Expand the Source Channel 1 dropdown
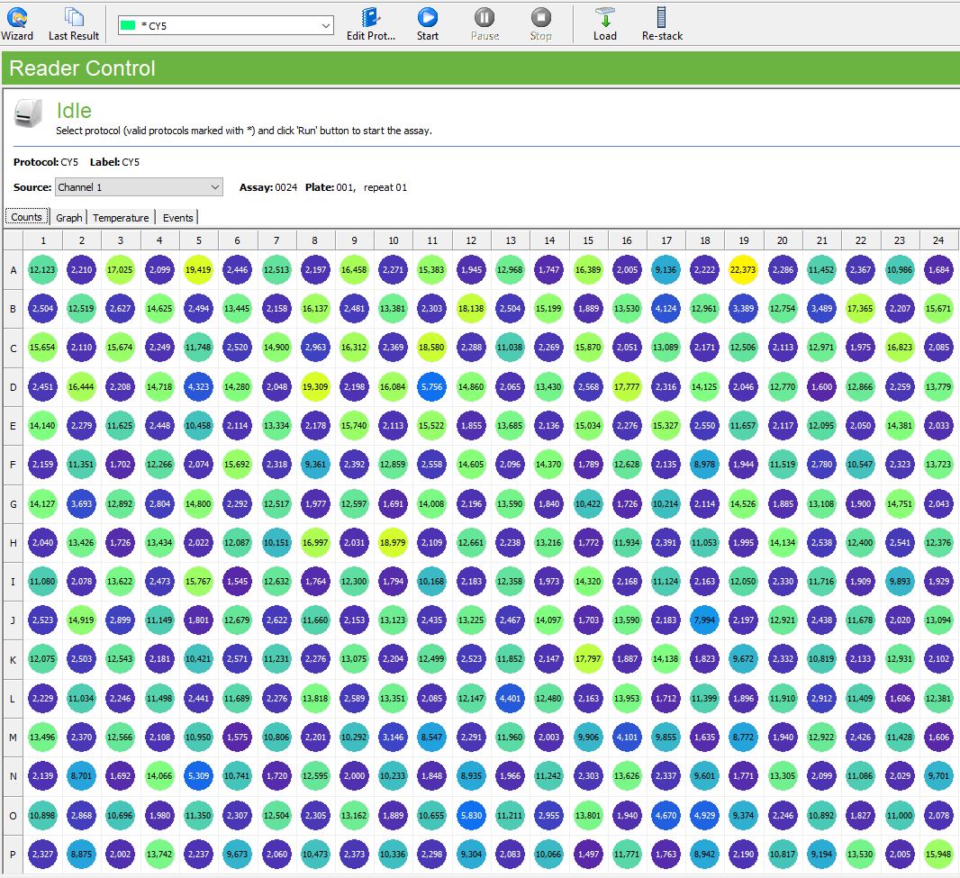The width and height of the screenshot is (960, 878). click(214, 187)
